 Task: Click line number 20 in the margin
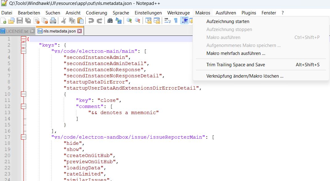[x=7, y=156]
